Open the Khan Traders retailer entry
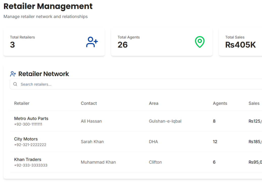Screen dimensions: 262x185 point(28,159)
